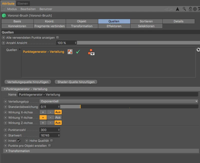Switch to the Ebenen tab
The height and width of the screenshot is (163, 200).
(23, 4)
